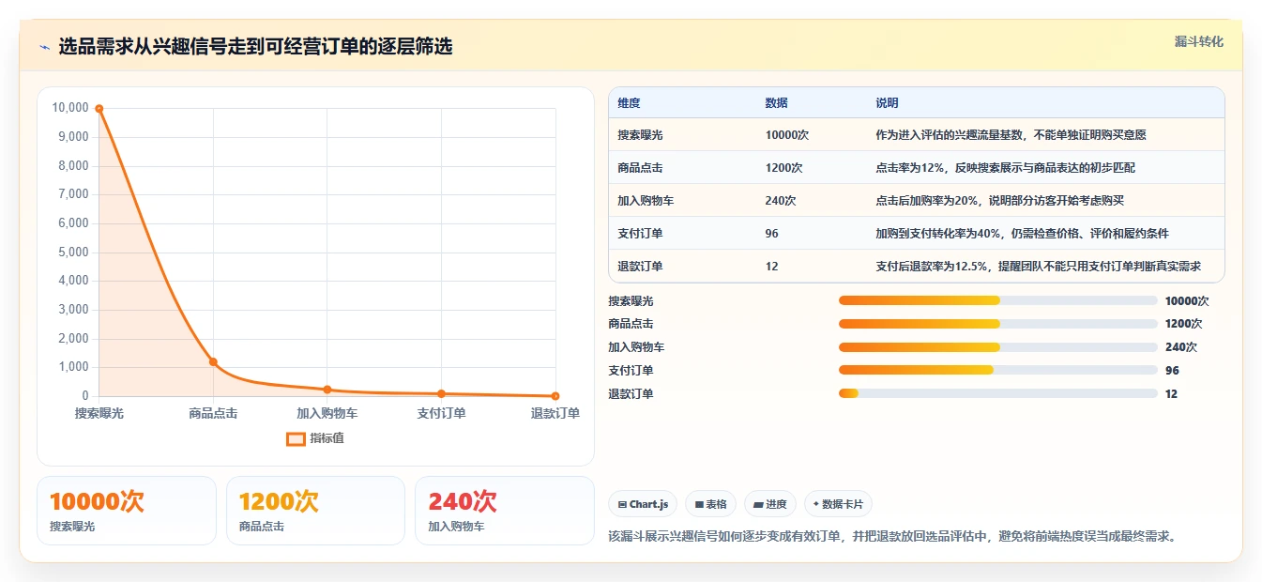1262x582 pixels.
Task: Click the 退款订单 x-axis label
Action: (x=555, y=413)
